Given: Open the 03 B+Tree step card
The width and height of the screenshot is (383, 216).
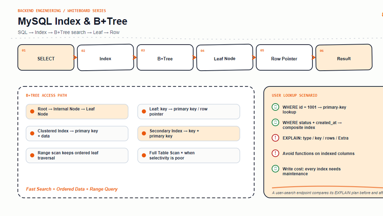Looking at the screenshot, I should click(165, 58).
